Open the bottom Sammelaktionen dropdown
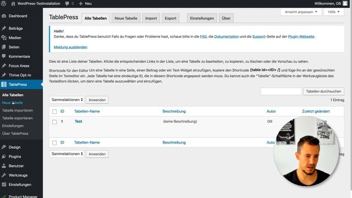The image size is (352, 198). (67, 154)
